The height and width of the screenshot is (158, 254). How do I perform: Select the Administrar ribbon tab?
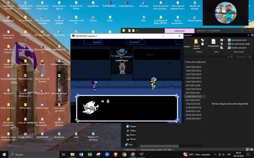click(x=179, y=31)
